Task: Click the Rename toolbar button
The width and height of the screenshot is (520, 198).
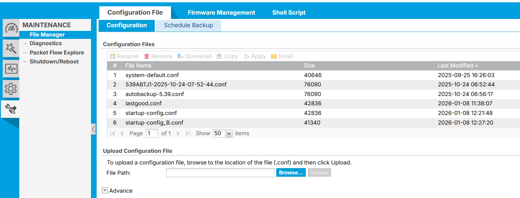Action: 124,56
